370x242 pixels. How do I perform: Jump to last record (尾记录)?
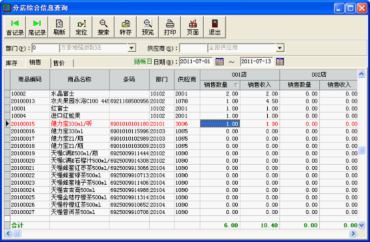click(x=37, y=27)
